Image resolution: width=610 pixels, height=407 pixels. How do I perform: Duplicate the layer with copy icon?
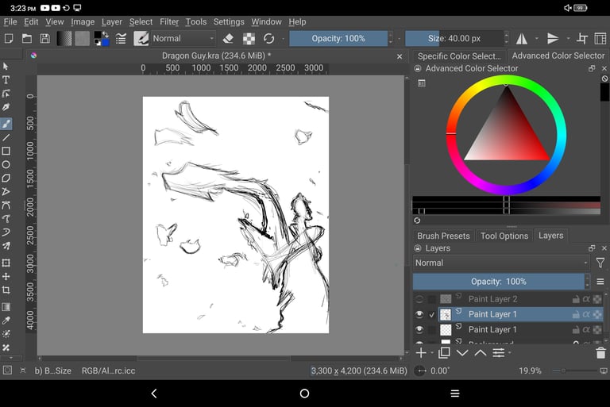pos(444,353)
